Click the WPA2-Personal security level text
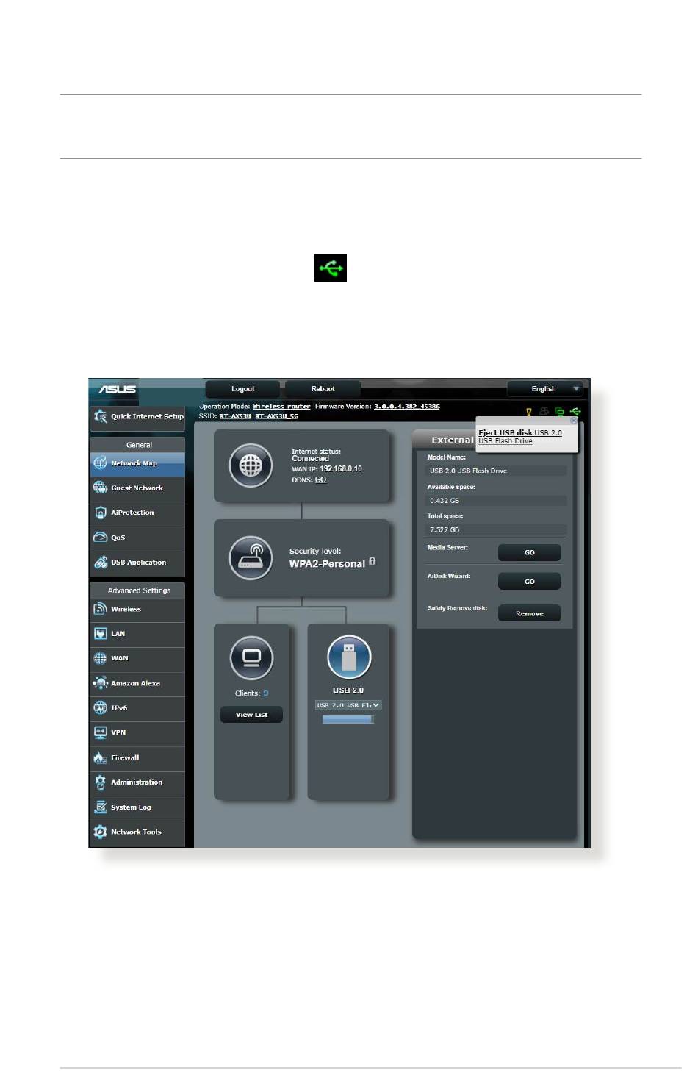The width and height of the screenshot is (698, 1092). point(327,564)
